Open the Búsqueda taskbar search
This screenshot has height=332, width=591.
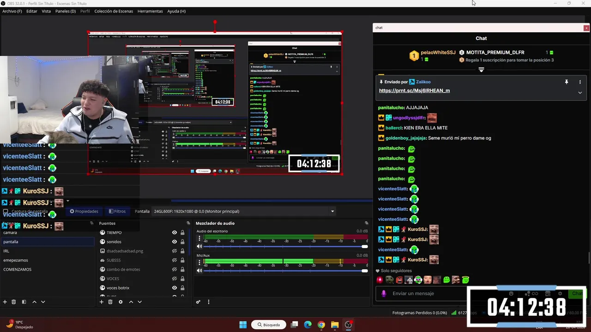pos(269,325)
